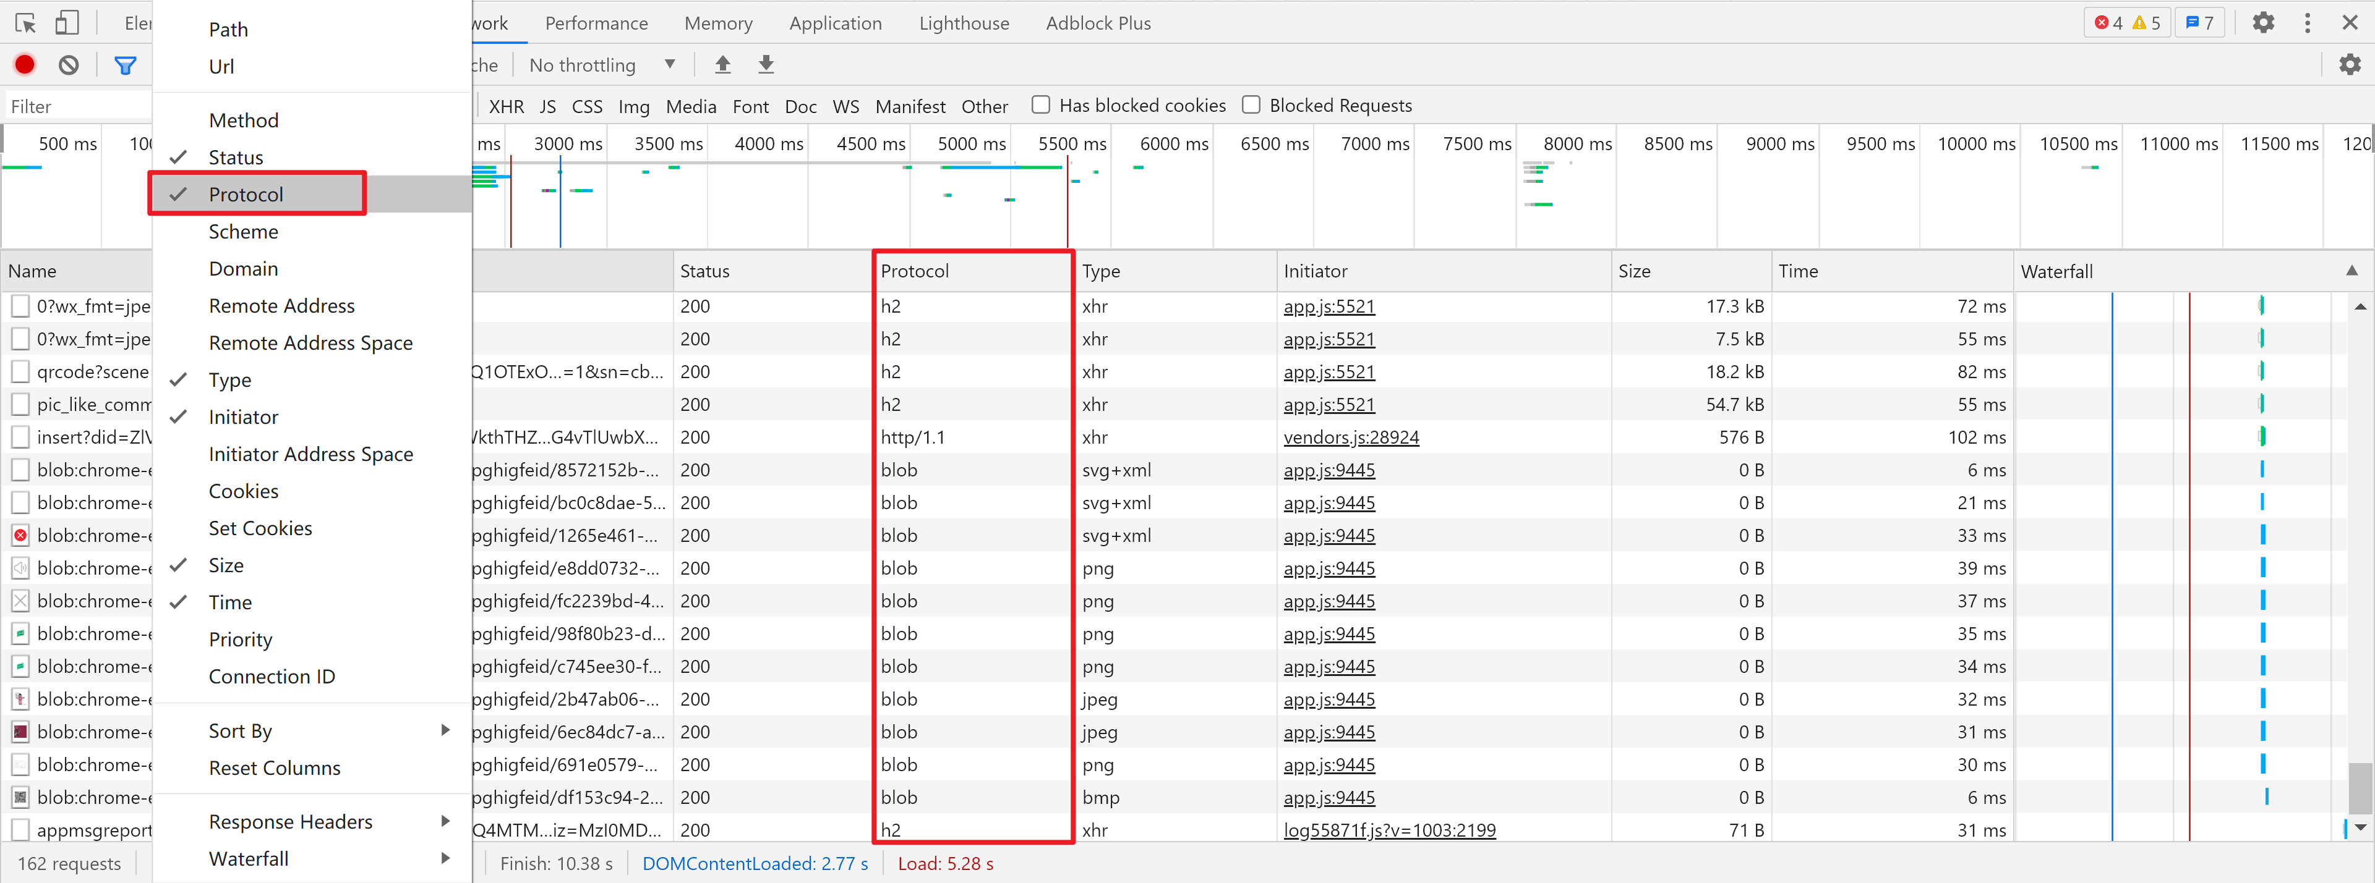2375x883 pixels.
Task: Enable the Has blocked cookies checkbox
Action: pos(1041,105)
